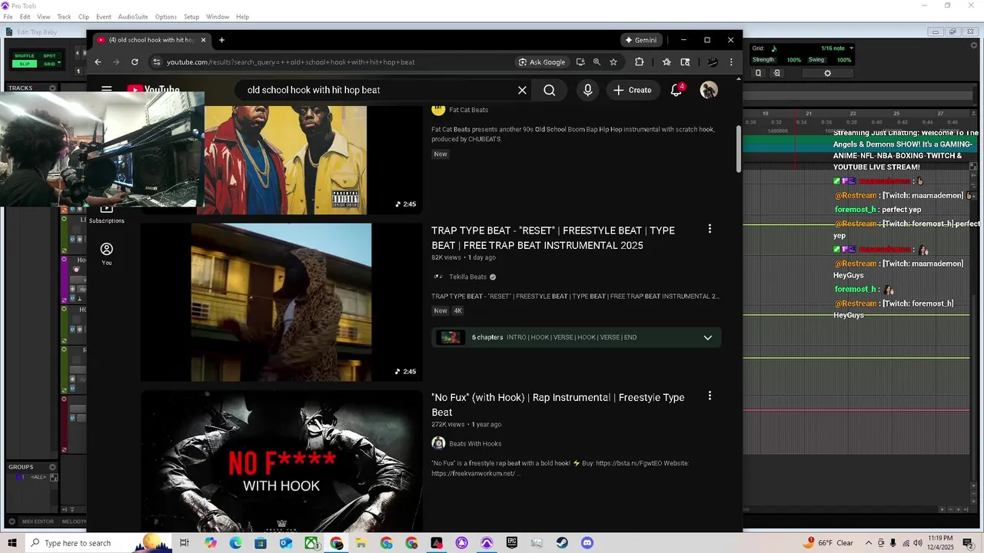984x553 pixels.
Task: Open Chrome three-dot menu
Action: tap(731, 62)
